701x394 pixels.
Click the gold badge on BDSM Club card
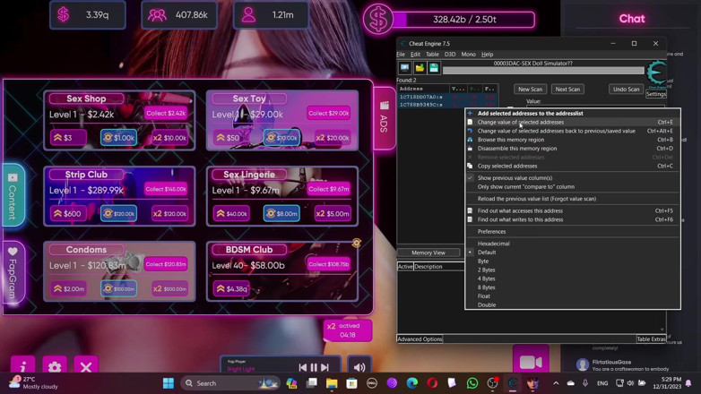click(x=356, y=243)
